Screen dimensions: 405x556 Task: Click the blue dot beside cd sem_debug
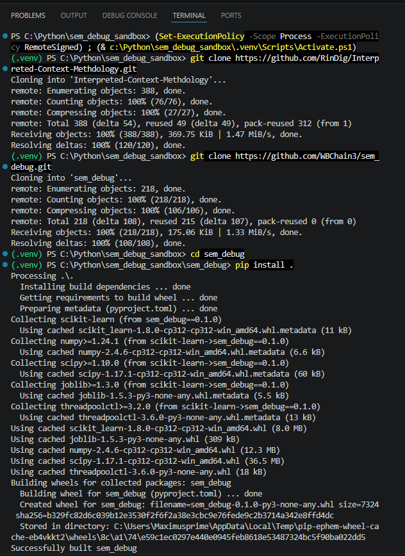tap(5, 254)
